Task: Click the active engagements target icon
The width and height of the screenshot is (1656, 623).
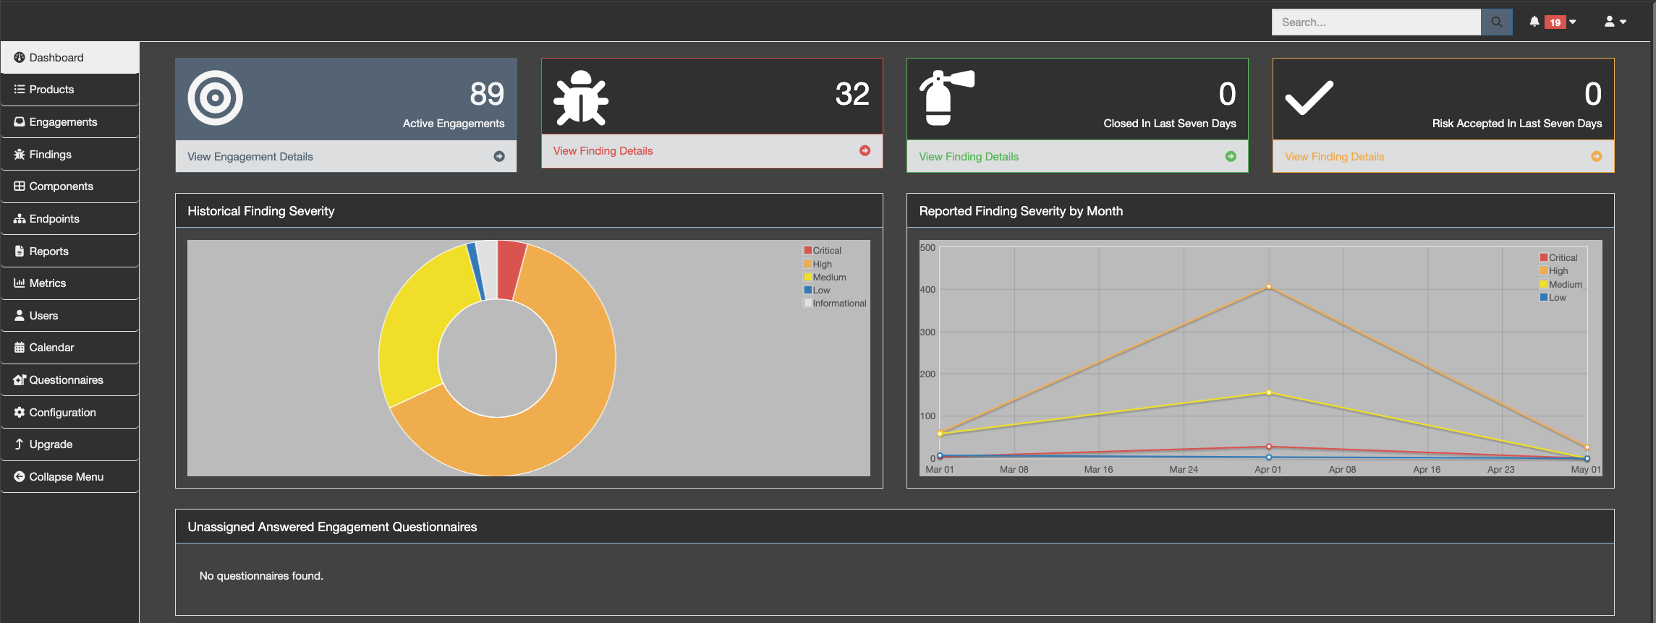Action: tap(215, 98)
